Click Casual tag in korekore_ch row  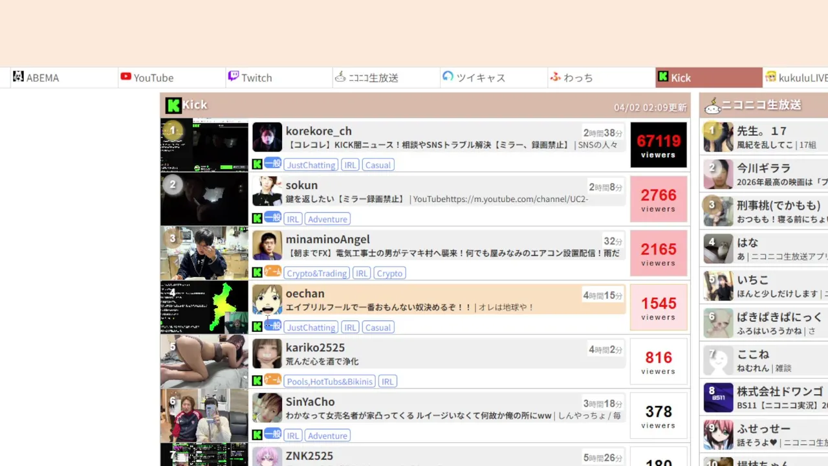[378, 165]
